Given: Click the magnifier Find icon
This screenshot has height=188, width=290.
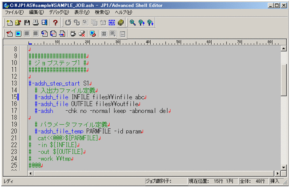Looking at the screenshot, I should click(x=133, y=23).
